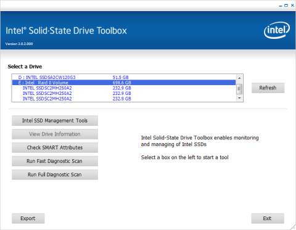The width and height of the screenshot is (296, 230).
Task: Click the Exit button
Action: point(268,218)
